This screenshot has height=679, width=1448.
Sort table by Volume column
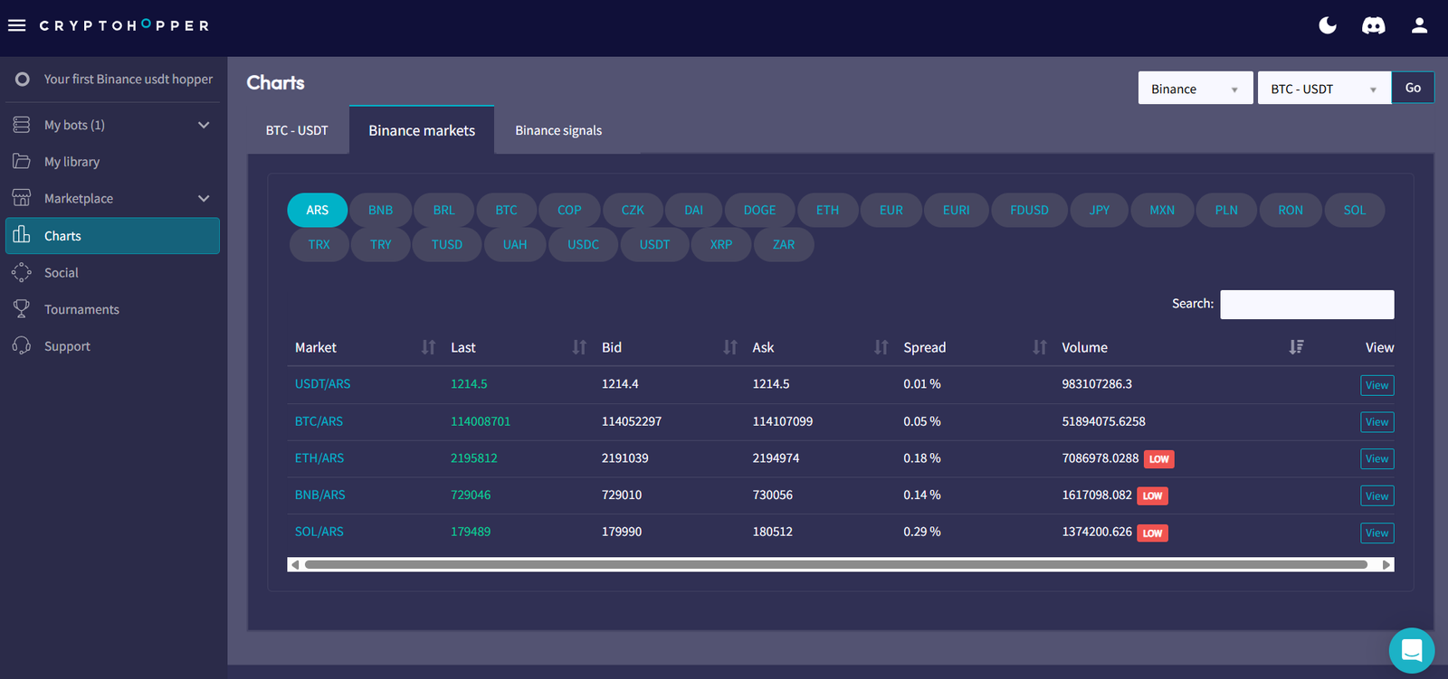1296,347
